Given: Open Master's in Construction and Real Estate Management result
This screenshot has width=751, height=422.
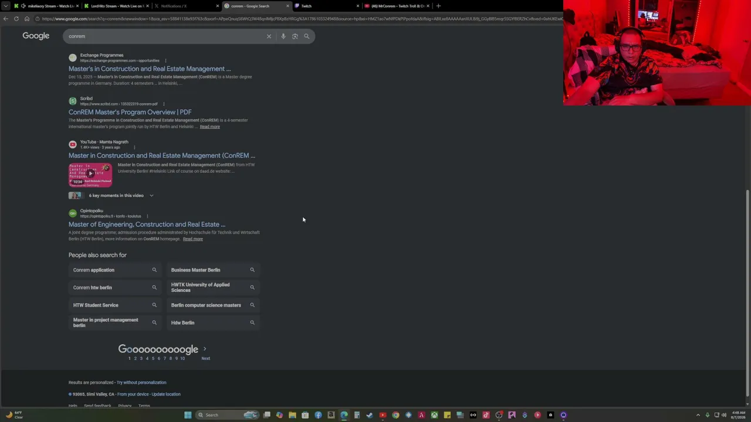Looking at the screenshot, I should tap(150, 69).
